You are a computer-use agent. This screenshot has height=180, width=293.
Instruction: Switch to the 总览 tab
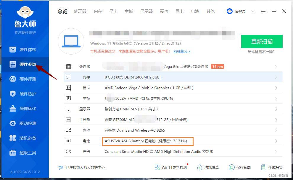[x=62, y=12]
